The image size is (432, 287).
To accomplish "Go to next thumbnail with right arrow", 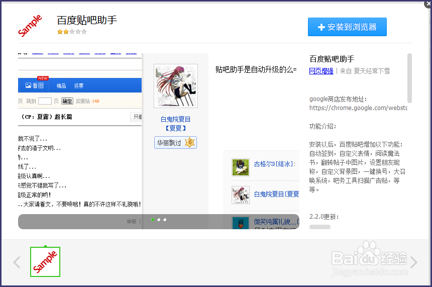I will (x=413, y=262).
